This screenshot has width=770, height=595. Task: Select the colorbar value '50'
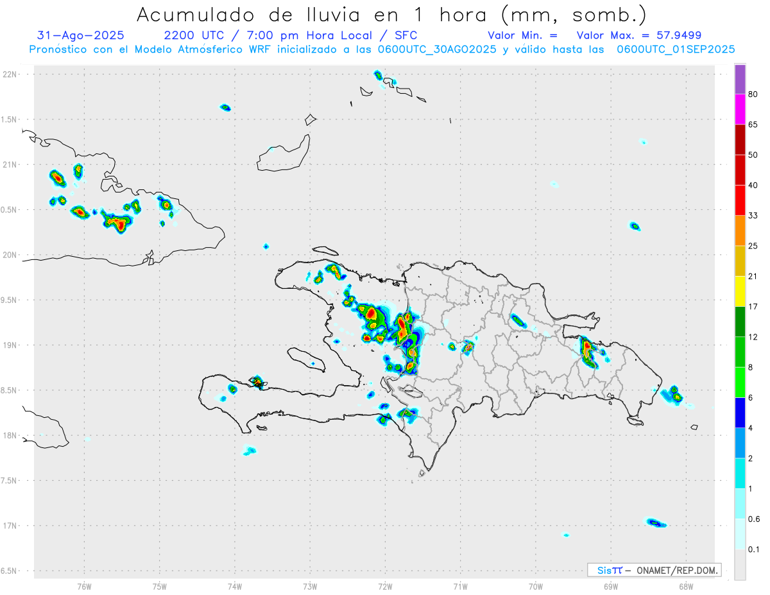pyautogui.click(x=753, y=155)
